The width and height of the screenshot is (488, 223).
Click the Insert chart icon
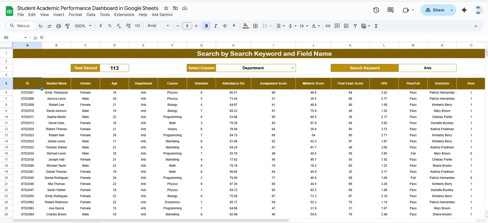coord(346,26)
